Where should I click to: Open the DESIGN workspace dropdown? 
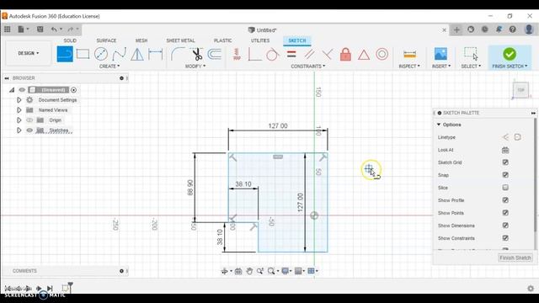(29, 53)
